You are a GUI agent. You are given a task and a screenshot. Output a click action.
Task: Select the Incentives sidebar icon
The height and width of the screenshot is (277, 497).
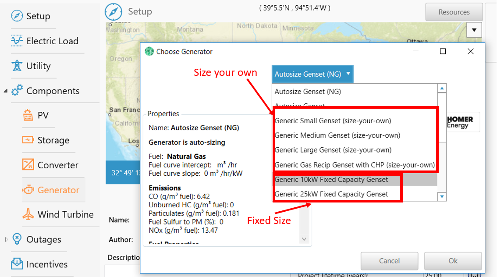[18, 263]
